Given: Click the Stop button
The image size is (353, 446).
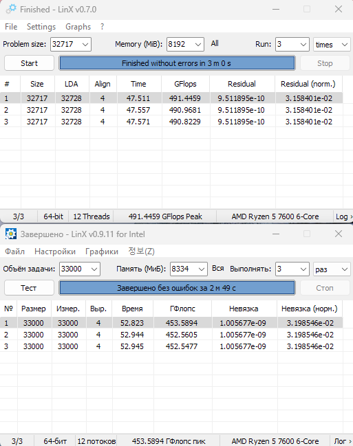Looking at the screenshot, I should pos(325,63).
